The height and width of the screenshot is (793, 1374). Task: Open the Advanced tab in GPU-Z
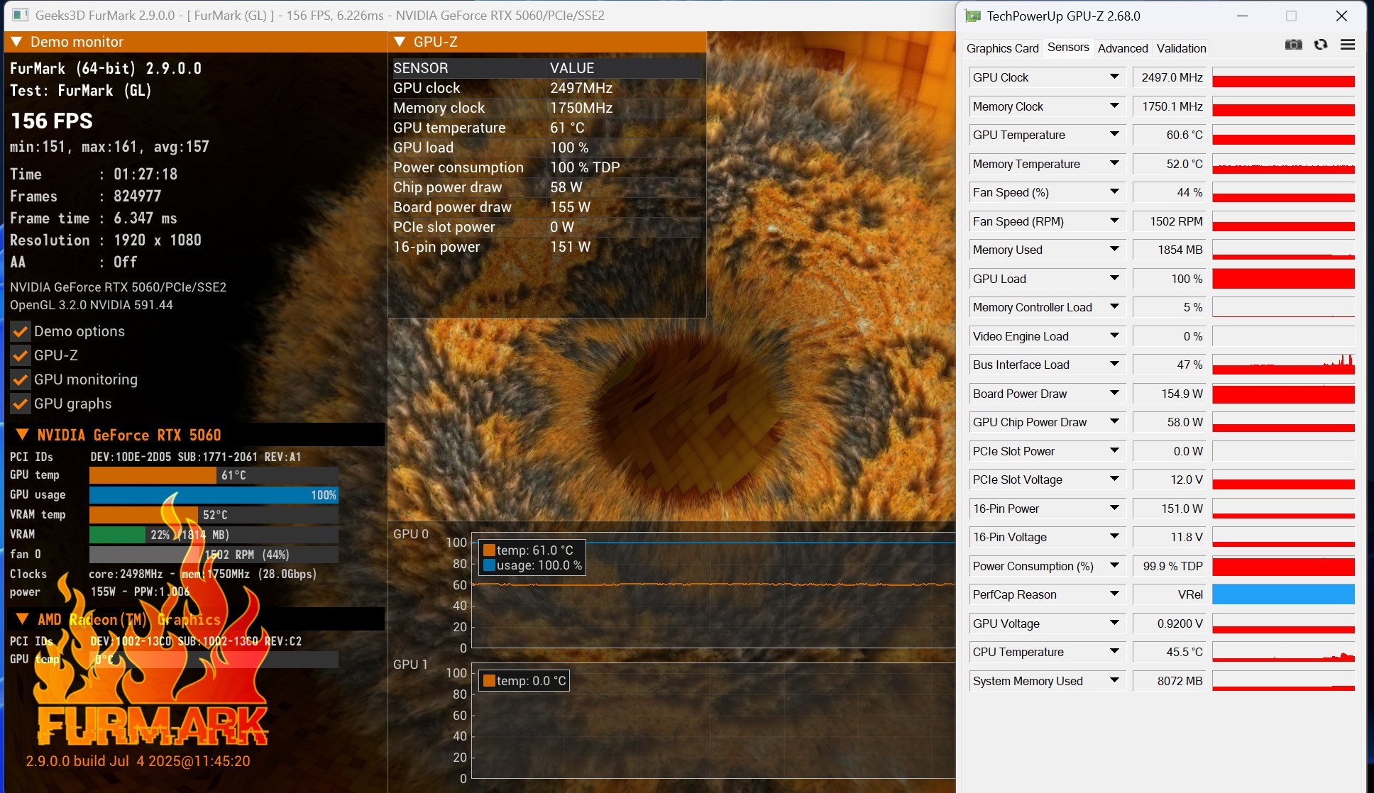point(1122,48)
